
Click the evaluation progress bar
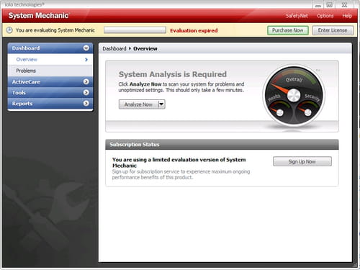coord(135,30)
